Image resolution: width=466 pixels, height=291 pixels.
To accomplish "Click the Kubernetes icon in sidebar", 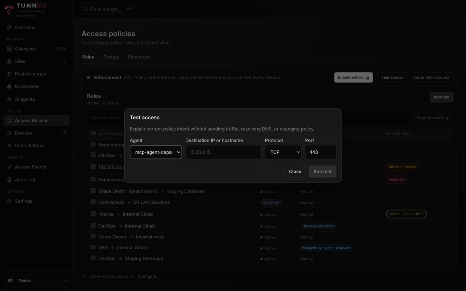I will click(x=9, y=87).
